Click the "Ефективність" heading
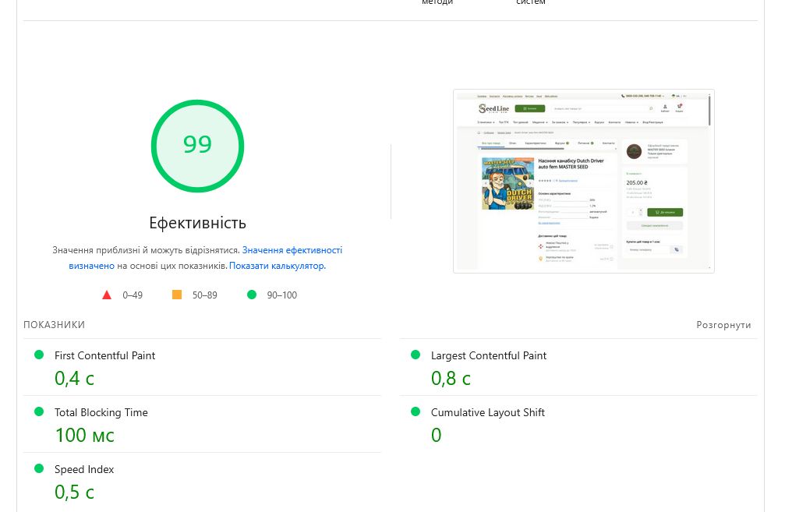The width and height of the screenshot is (785, 512). click(197, 223)
